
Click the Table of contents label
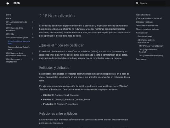coord(143,15)
